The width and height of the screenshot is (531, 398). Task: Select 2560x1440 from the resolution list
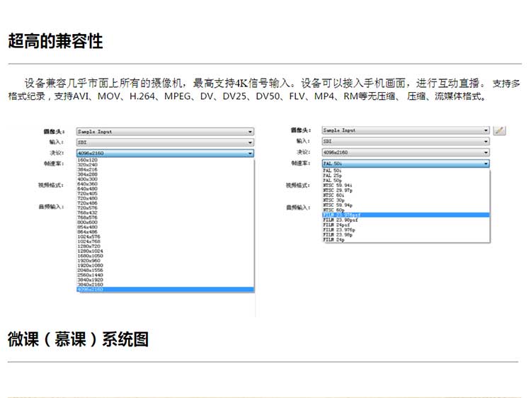point(89,274)
